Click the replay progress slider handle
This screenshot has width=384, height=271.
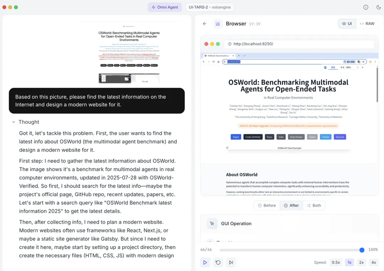[x=362, y=250]
